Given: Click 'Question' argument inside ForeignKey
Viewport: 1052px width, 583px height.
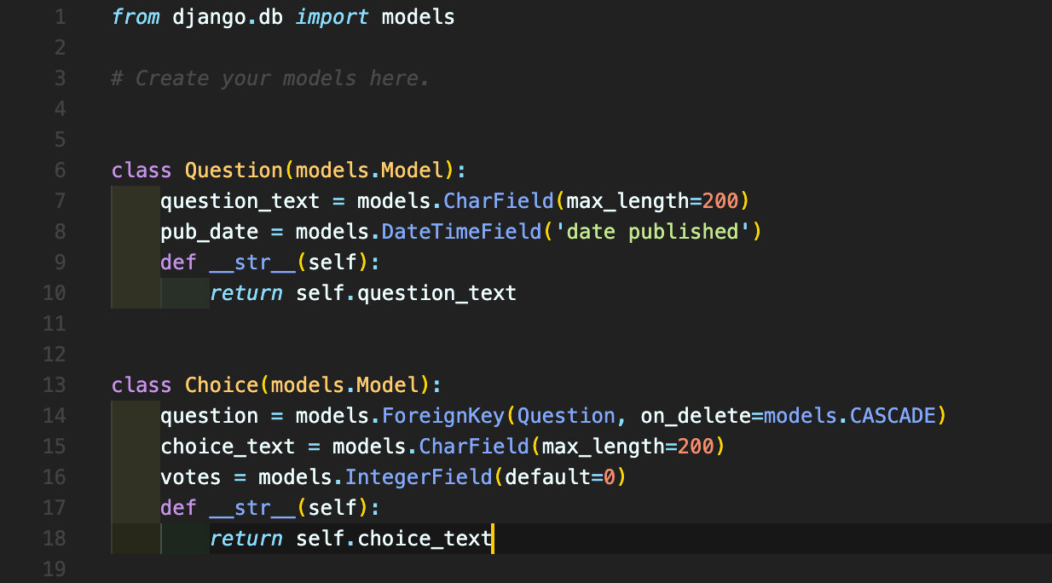Looking at the screenshot, I should 566,416.
